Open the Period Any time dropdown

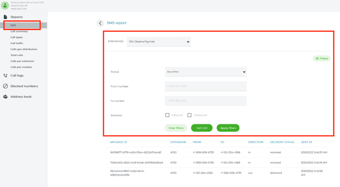pos(206,72)
